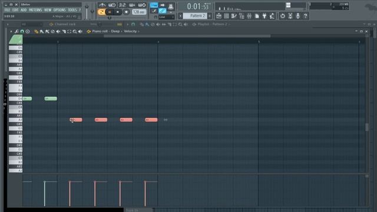Toggle typing keyboard to piano
The image size is (377, 212).
[x=154, y=5]
